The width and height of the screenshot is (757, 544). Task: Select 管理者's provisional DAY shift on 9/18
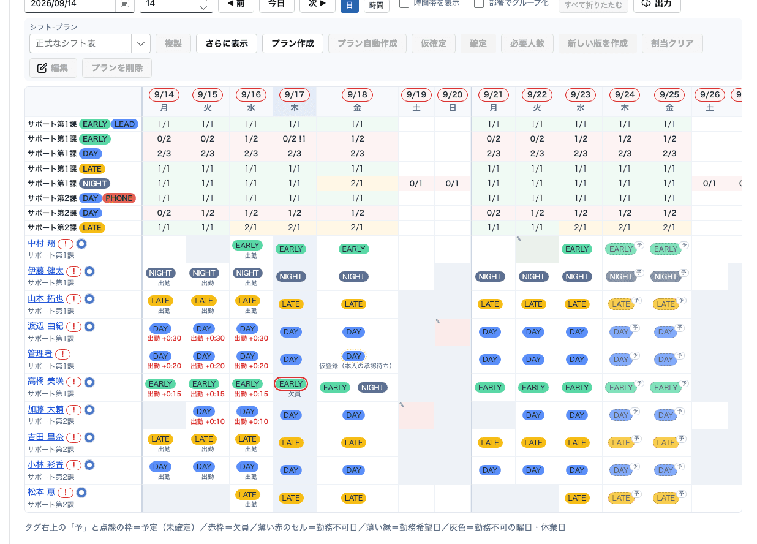pyautogui.click(x=354, y=356)
